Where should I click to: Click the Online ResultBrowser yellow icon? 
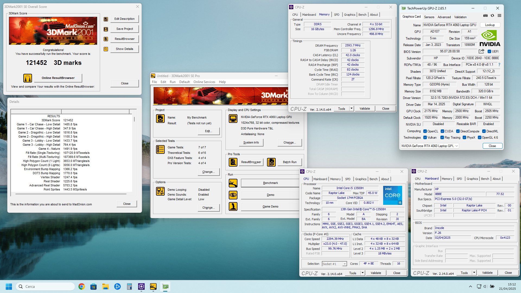28,78
